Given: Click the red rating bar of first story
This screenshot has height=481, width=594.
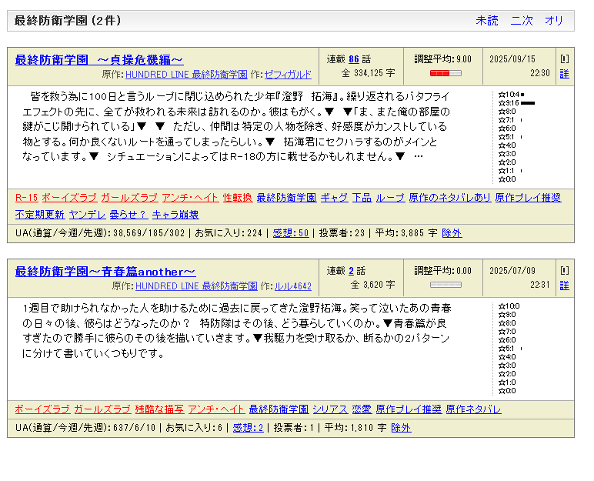Looking at the screenshot, I should point(445,73).
